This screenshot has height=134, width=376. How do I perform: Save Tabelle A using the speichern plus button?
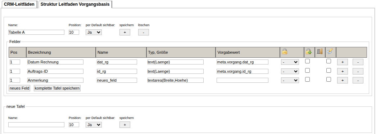[x=125, y=32]
